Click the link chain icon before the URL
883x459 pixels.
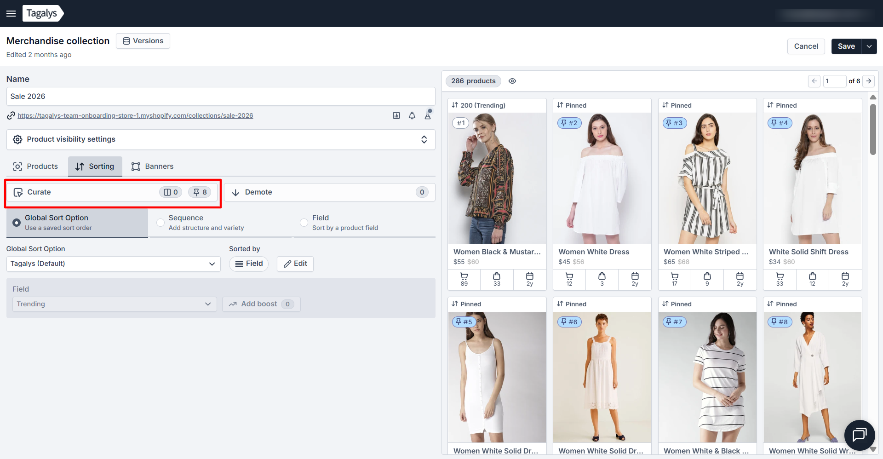[11, 115]
